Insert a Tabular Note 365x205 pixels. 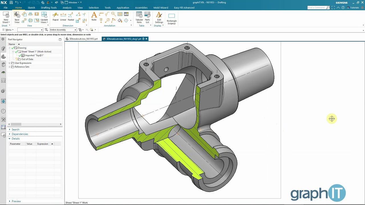tap(139, 18)
